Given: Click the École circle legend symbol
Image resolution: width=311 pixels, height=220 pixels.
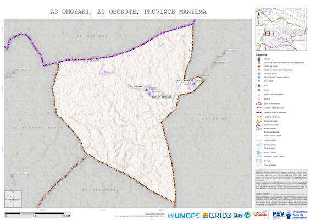Looking at the screenshot, I should tap(259, 90).
